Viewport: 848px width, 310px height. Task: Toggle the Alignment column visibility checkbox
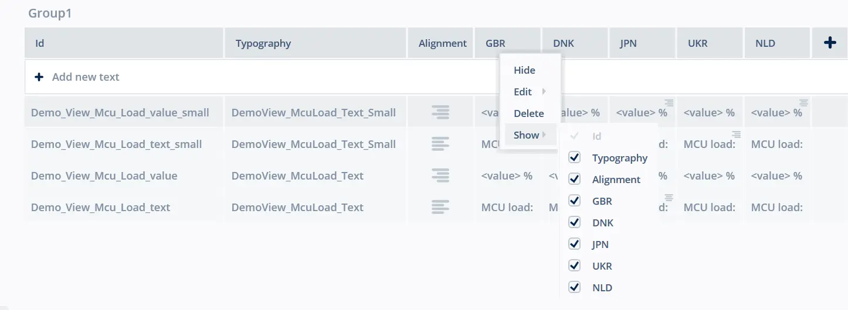coord(575,180)
